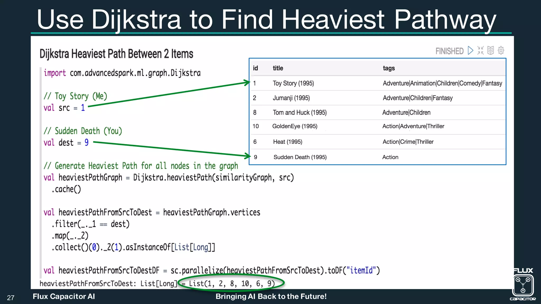The height and width of the screenshot is (304, 541).
Task: Click the Tom and Huck (1995) title cell
Action: pos(300,113)
